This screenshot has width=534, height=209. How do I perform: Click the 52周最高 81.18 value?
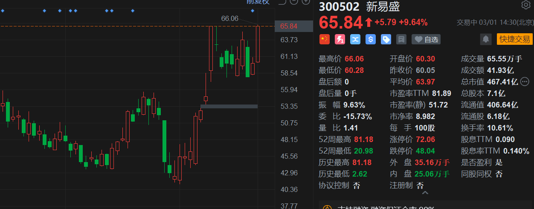point(364,139)
